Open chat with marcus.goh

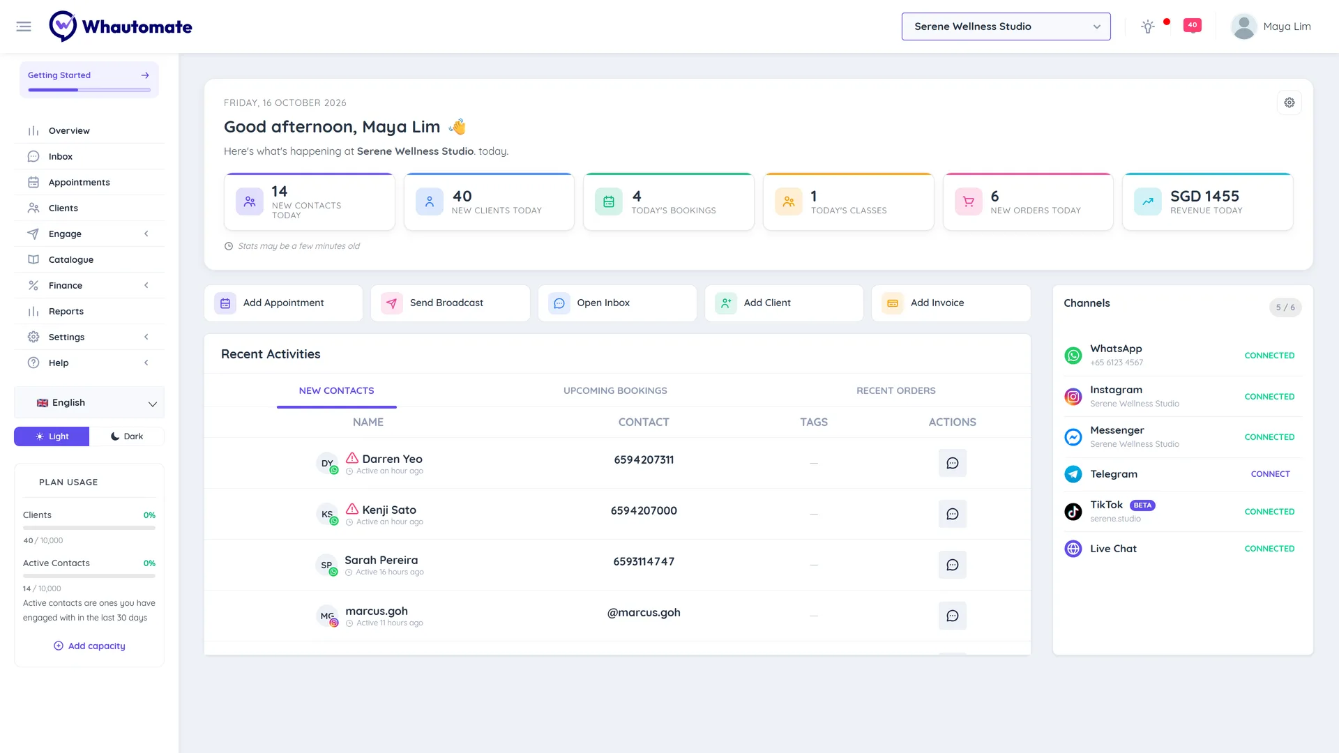(953, 616)
